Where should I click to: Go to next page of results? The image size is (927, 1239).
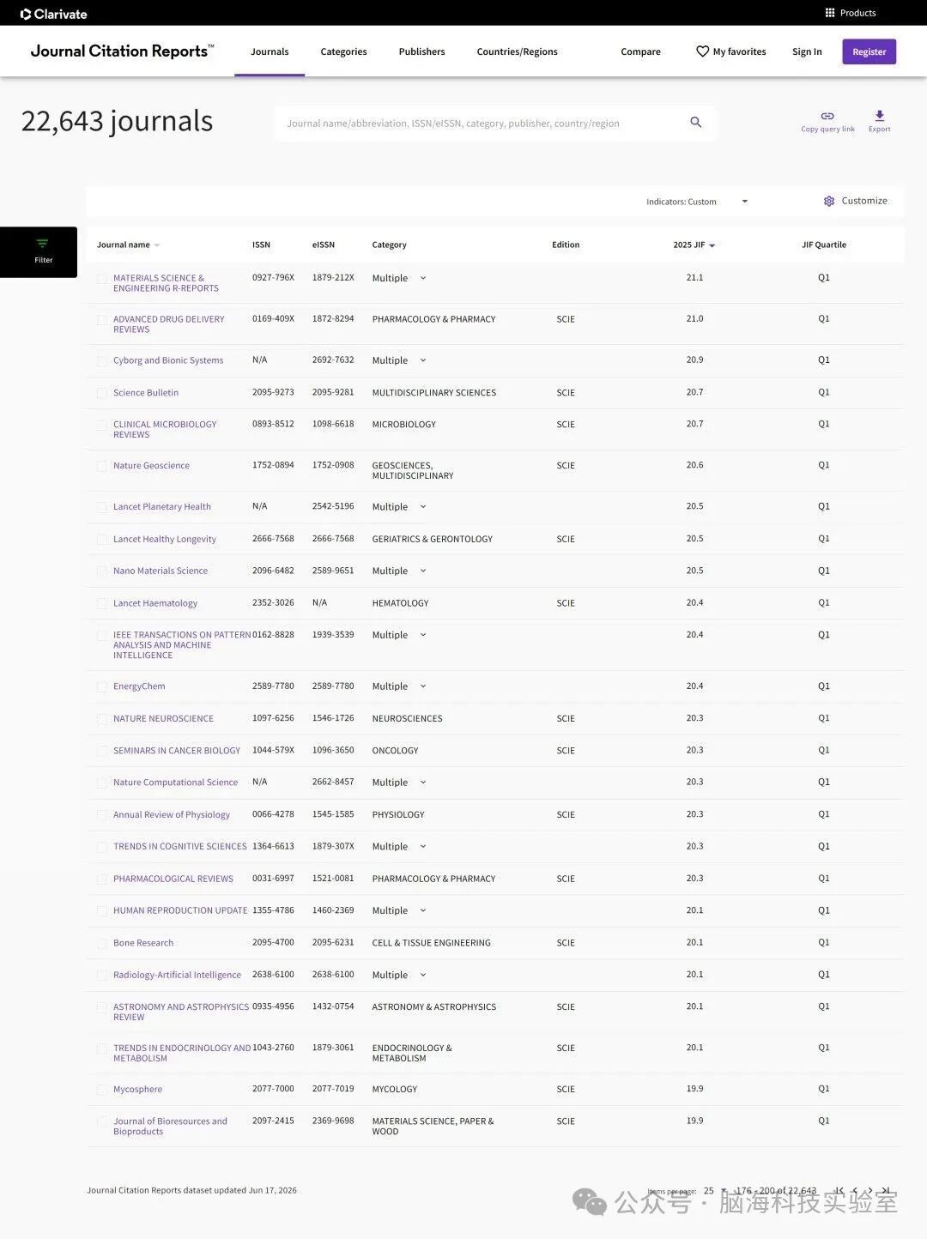tap(870, 1191)
